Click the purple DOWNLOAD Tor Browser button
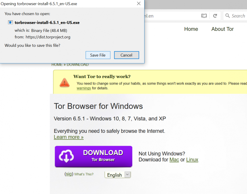The width and height of the screenshot is (247, 194). 94,156
